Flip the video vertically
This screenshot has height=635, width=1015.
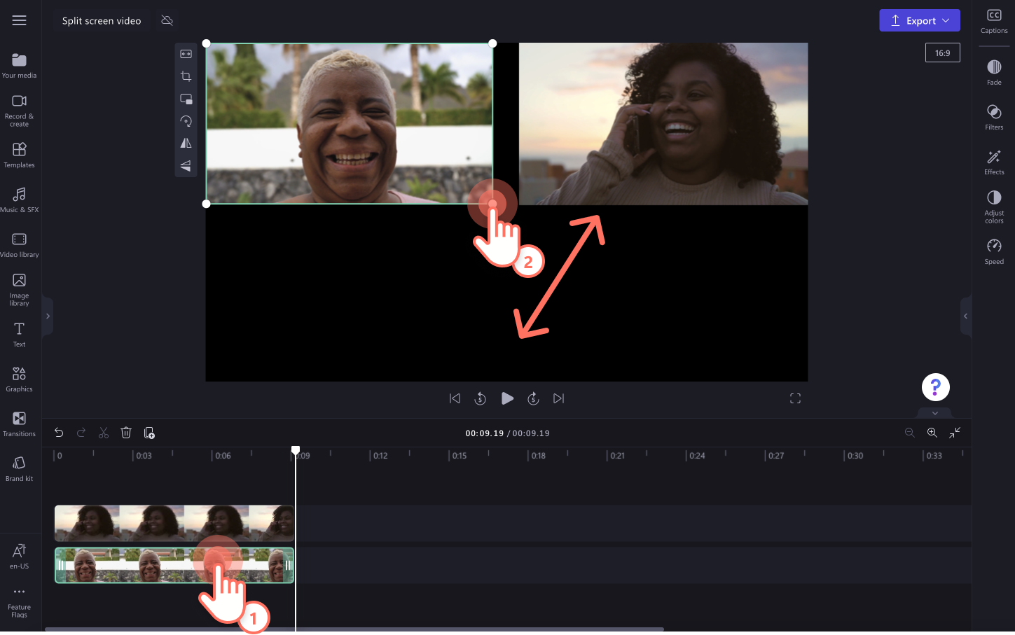coord(186,165)
